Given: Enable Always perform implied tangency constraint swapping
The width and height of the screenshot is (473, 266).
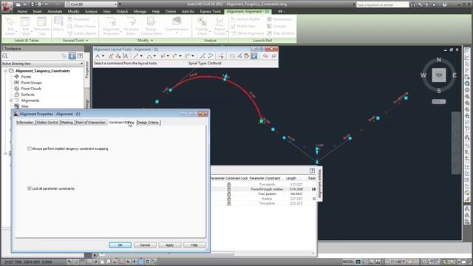Looking at the screenshot, I should 30,149.
